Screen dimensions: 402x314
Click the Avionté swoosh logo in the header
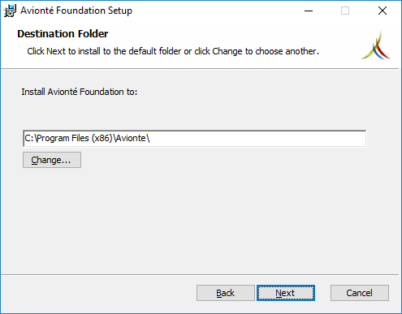376,45
